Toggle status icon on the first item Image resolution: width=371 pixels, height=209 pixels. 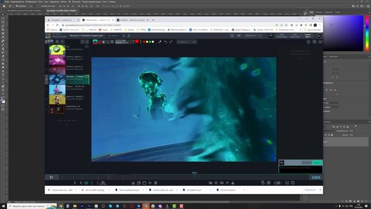pos(87,46)
